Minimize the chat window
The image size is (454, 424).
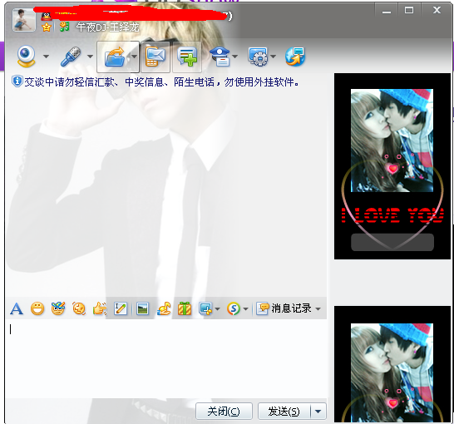click(387, 11)
